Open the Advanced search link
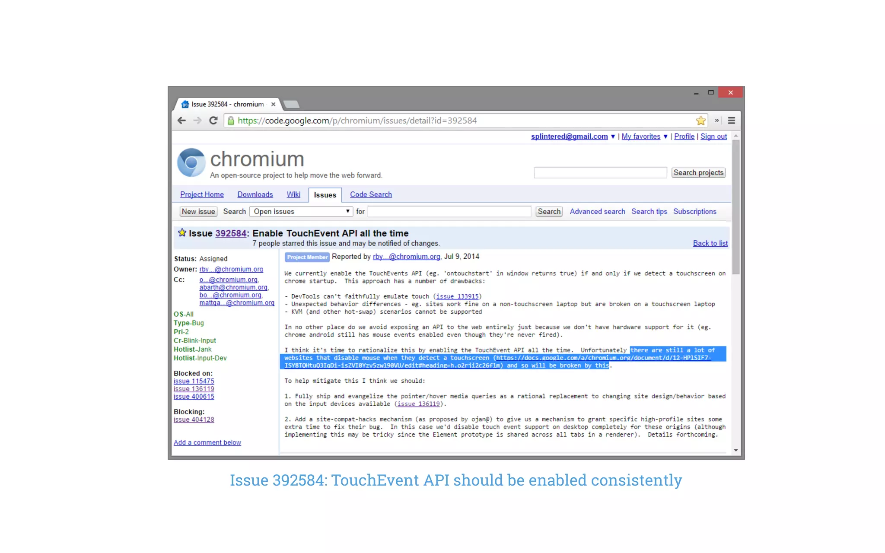 coord(597,211)
